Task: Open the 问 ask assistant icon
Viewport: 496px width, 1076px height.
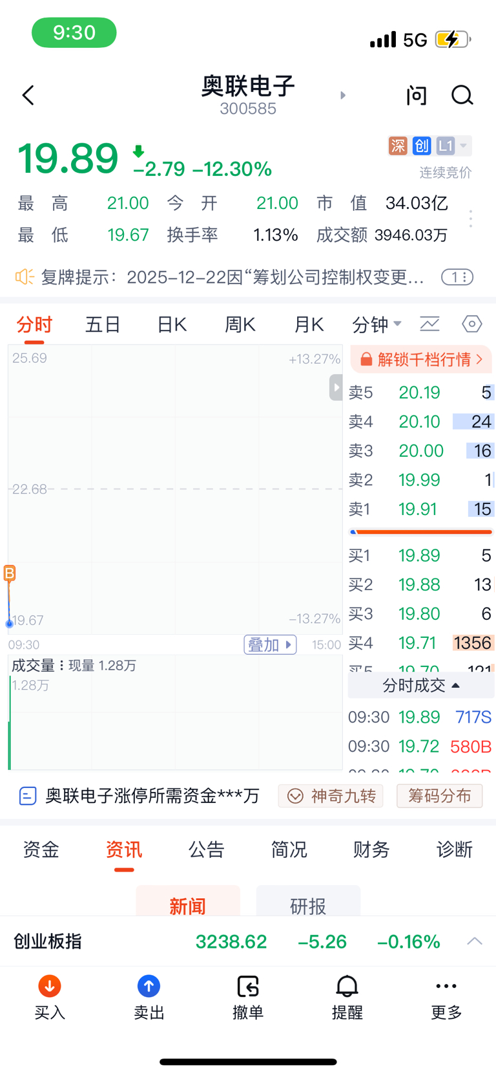Action: 417,96
